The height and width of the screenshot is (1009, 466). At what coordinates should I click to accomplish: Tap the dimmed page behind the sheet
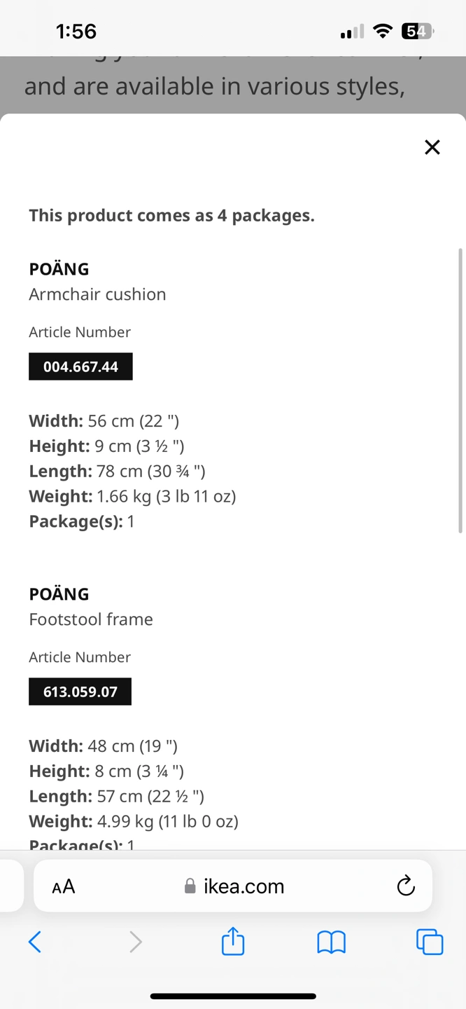[x=233, y=85]
